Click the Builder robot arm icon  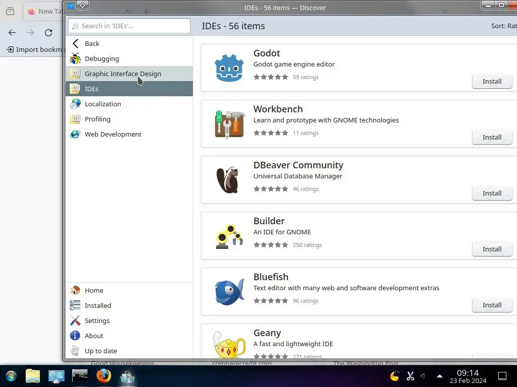tap(229, 236)
